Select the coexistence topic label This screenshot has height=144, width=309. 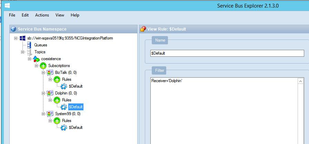pyautogui.click(x=51, y=59)
